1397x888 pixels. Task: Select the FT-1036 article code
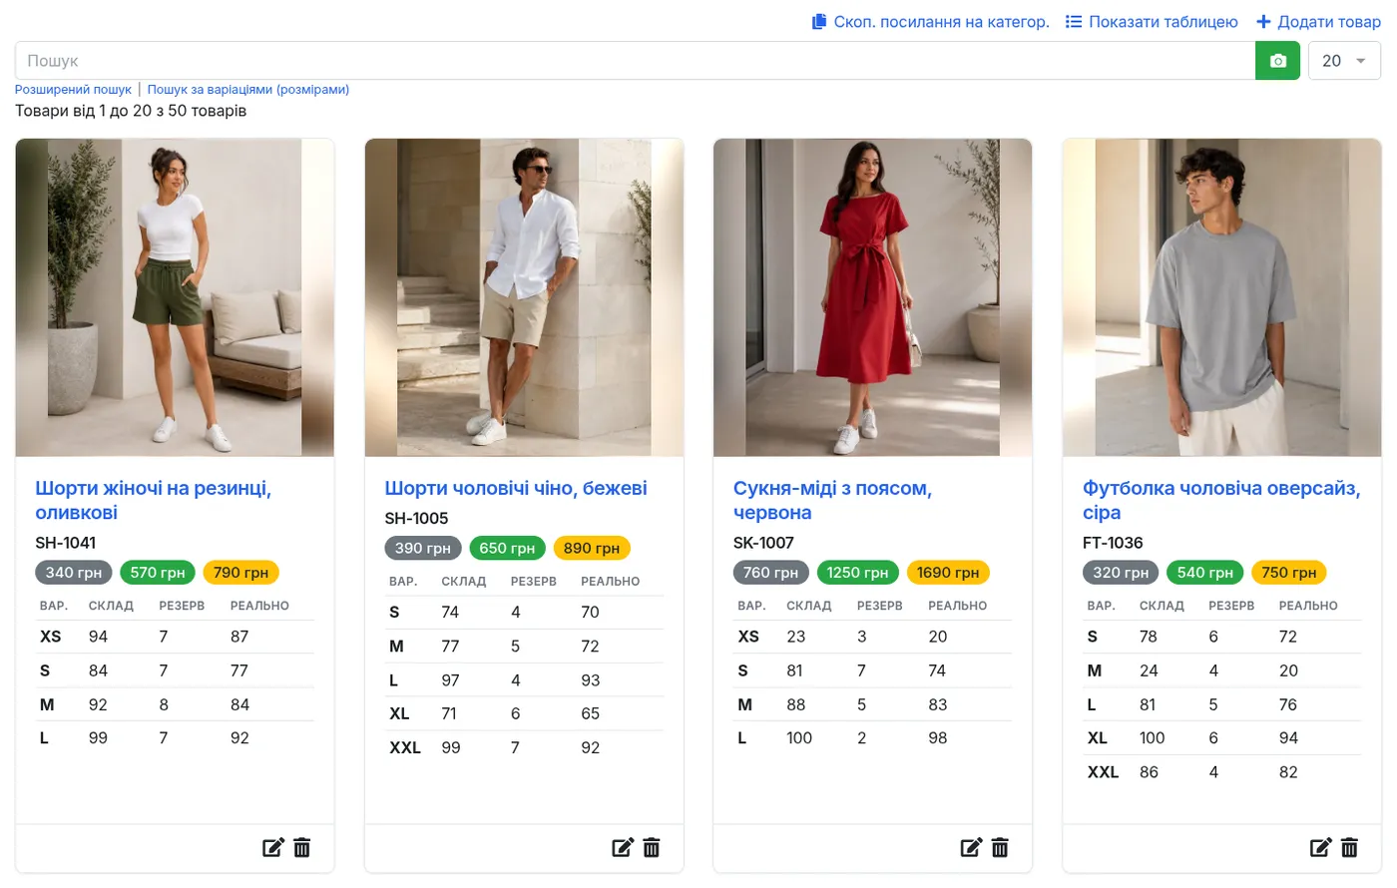[1113, 543]
